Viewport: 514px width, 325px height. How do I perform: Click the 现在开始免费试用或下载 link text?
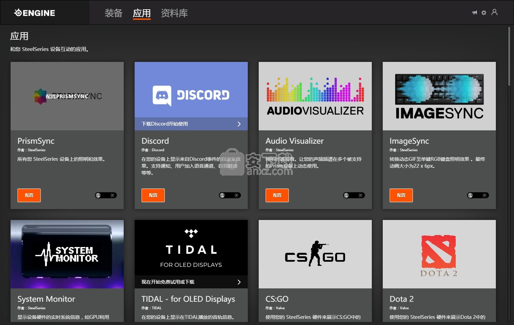tap(168, 282)
